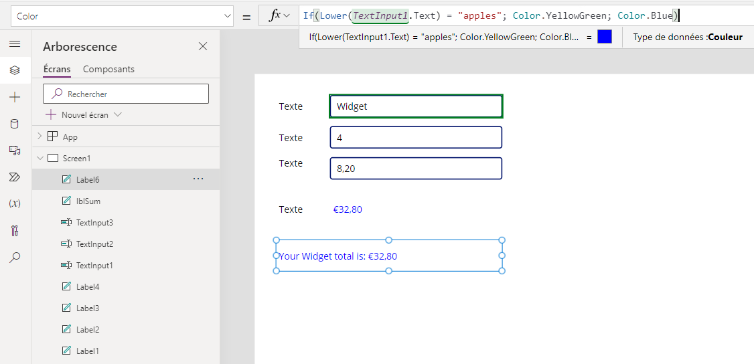This screenshot has width=754, height=364.
Task: Click the blue color result swatch
Action: tap(605, 37)
